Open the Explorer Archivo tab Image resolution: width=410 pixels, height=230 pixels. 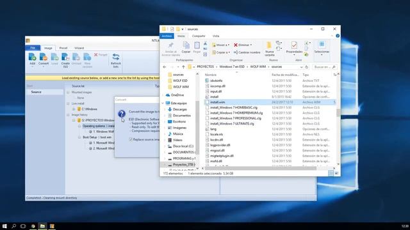tap(167, 36)
